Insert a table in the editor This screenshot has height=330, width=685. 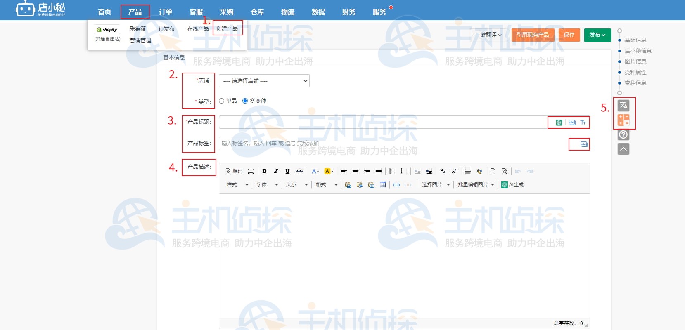tap(383, 185)
